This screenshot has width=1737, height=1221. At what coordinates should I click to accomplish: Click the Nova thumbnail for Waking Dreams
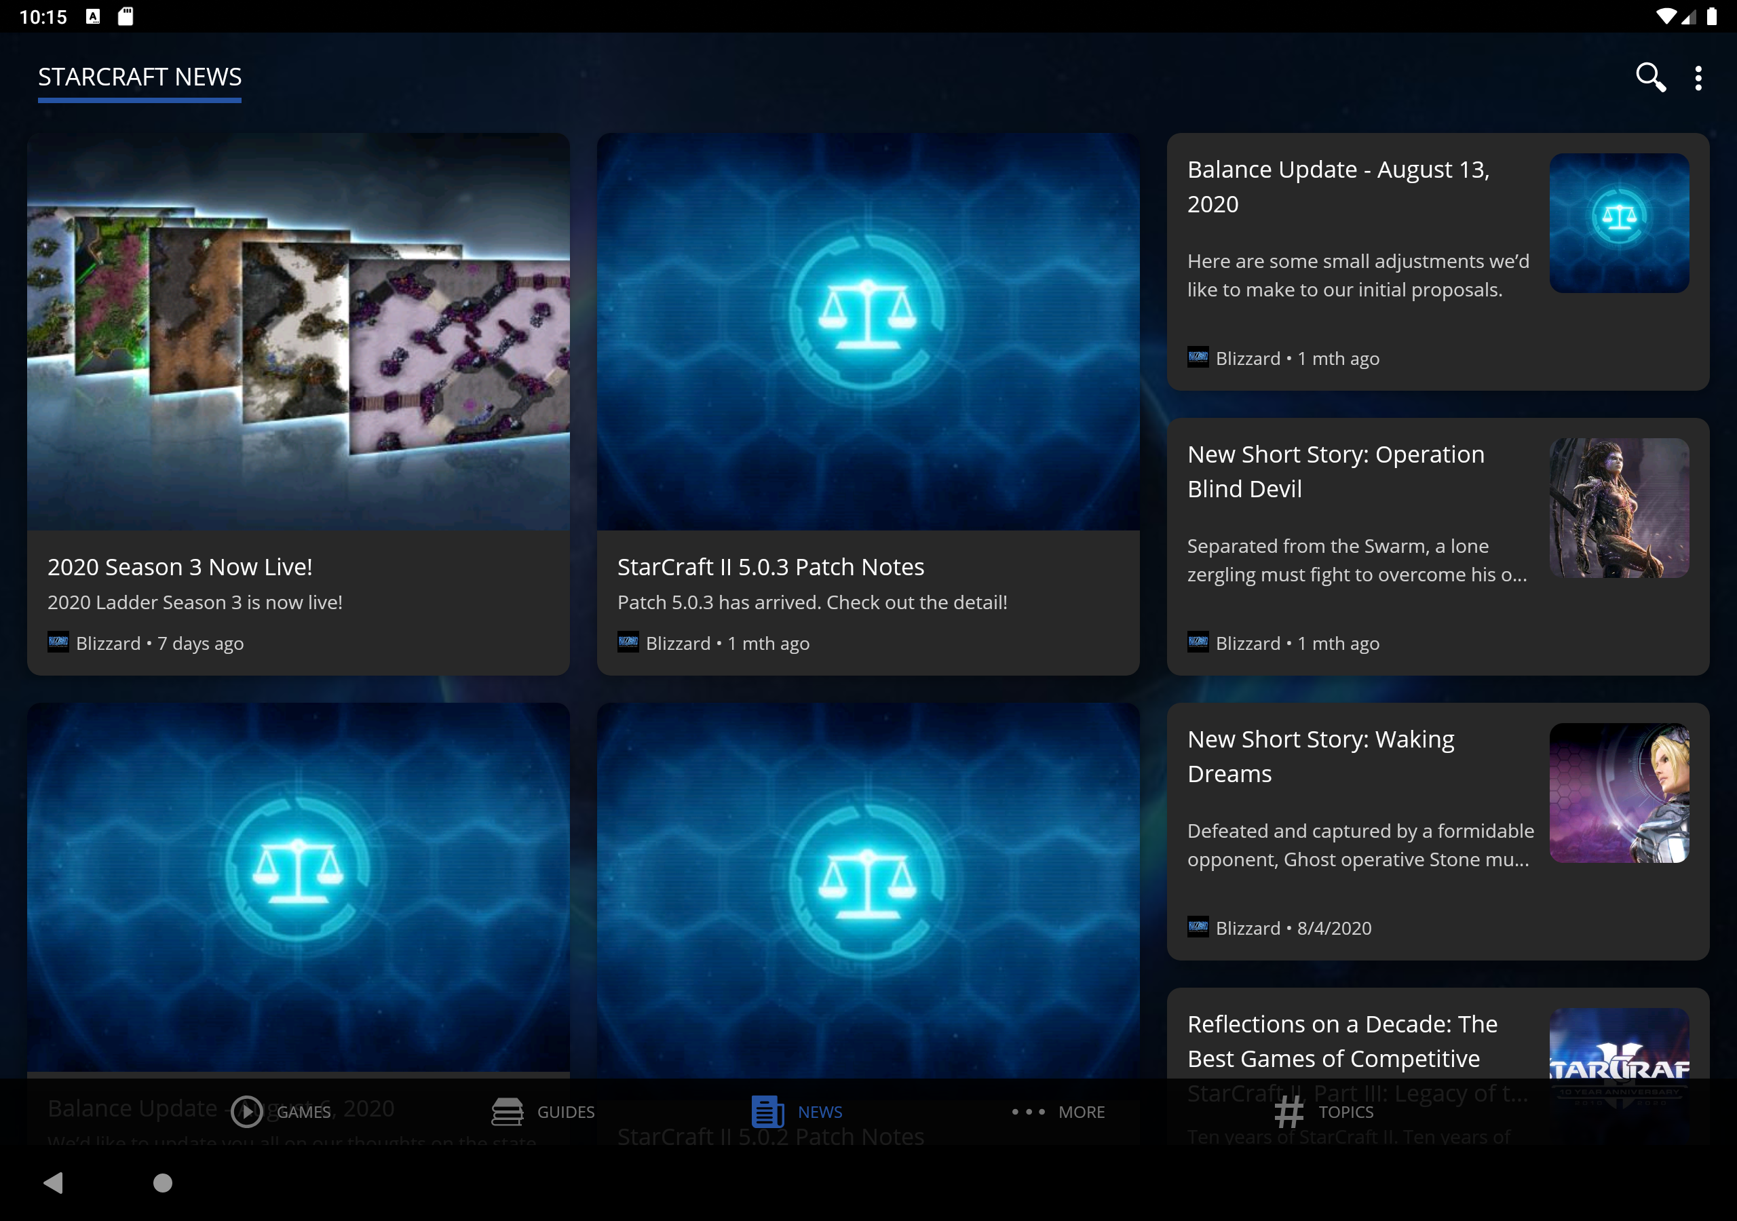click(x=1618, y=792)
